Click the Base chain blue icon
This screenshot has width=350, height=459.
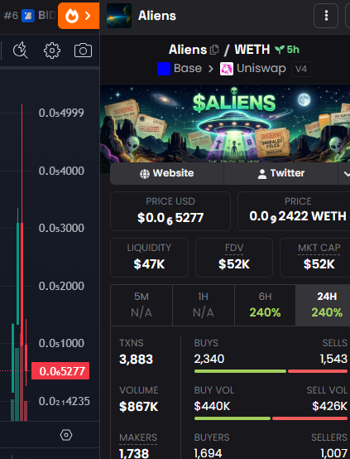point(164,69)
